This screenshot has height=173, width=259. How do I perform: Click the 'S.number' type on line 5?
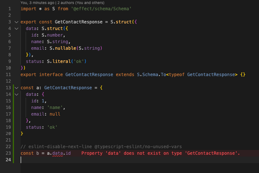click(x=52, y=35)
